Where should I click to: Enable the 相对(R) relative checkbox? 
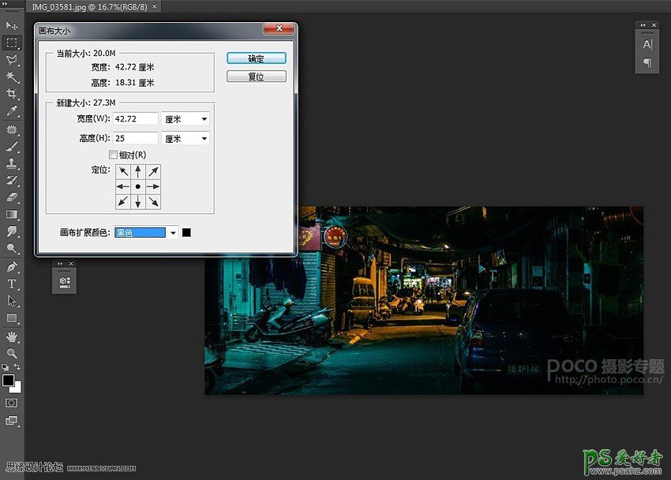(x=113, y=155)
